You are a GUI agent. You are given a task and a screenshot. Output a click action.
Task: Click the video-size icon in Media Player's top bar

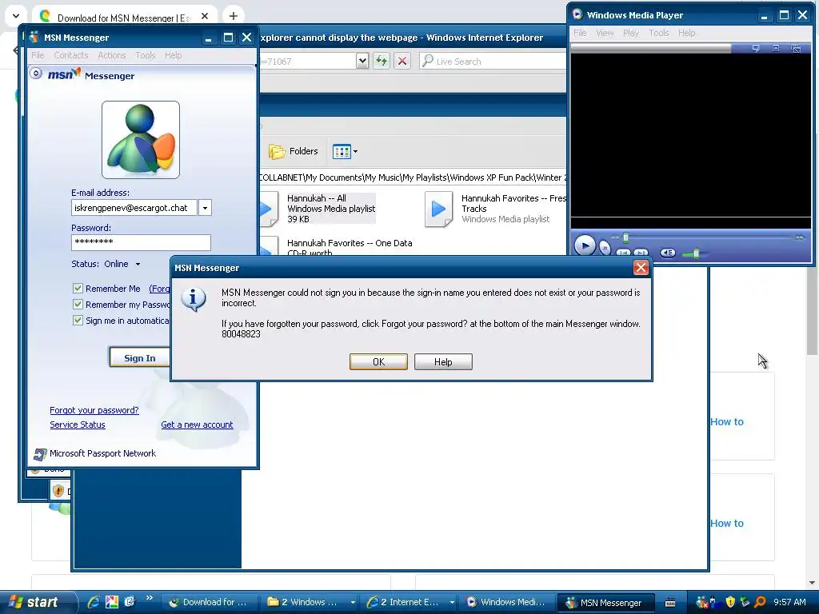coord(776,48)
